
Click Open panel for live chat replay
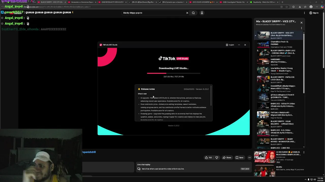coord(245,169)
